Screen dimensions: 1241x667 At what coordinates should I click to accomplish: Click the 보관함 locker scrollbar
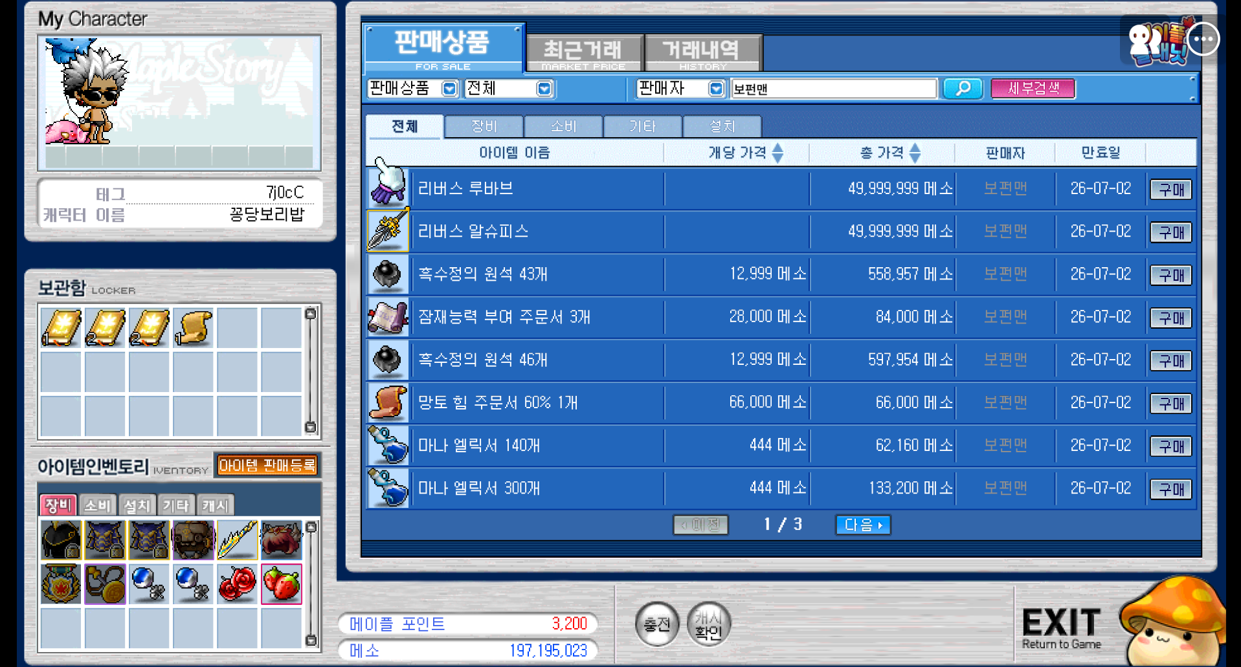311,371
